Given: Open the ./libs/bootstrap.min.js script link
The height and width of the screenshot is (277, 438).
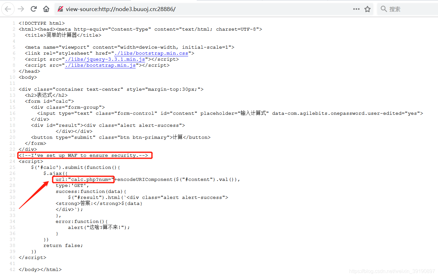Looking at the screenshot, I should (100, 65).
